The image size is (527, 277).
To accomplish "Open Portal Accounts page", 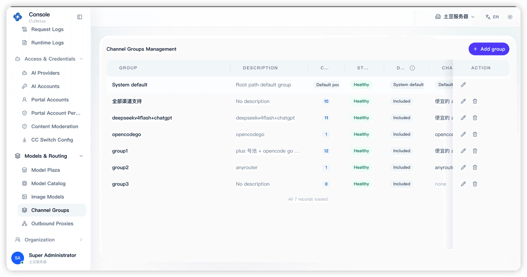I will [x=50, y=100].
